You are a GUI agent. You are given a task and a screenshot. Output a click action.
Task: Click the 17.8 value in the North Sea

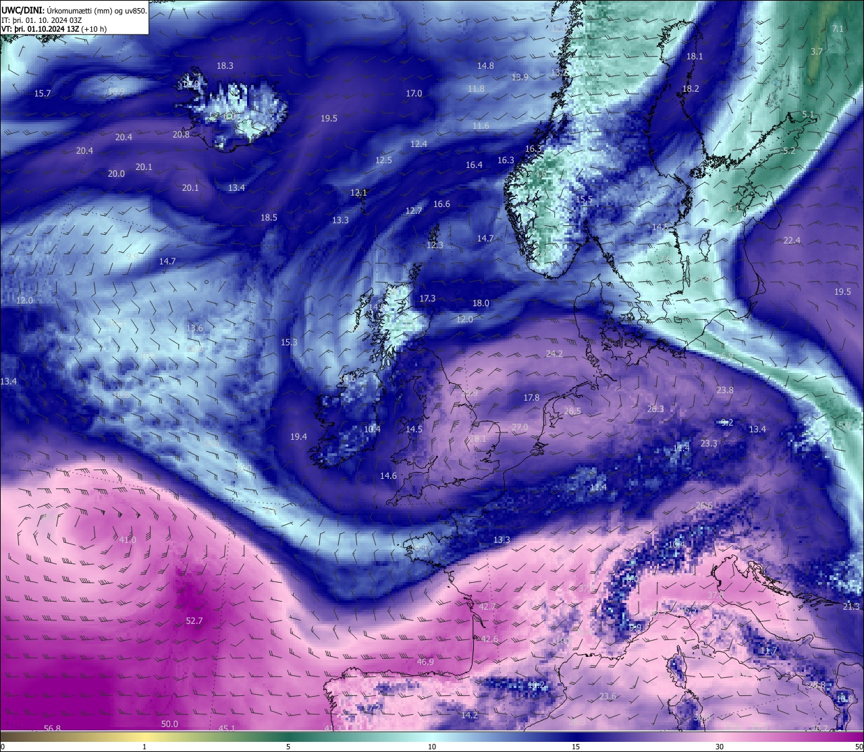[532, 397]
